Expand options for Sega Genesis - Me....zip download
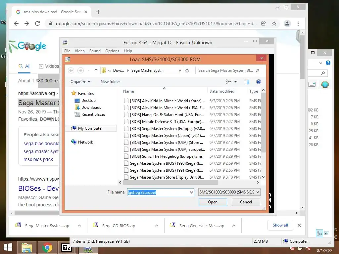The height and width of the screenshot is (254, 339). tap(234, 226)
